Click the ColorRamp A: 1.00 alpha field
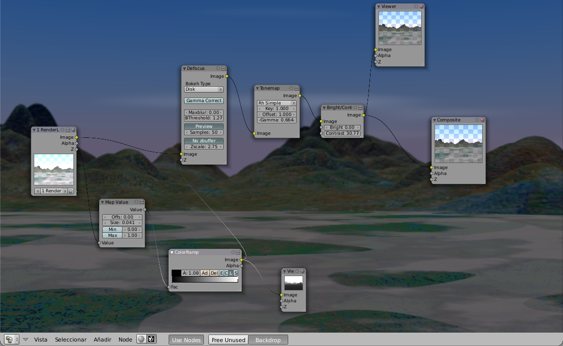 [190, 273]
